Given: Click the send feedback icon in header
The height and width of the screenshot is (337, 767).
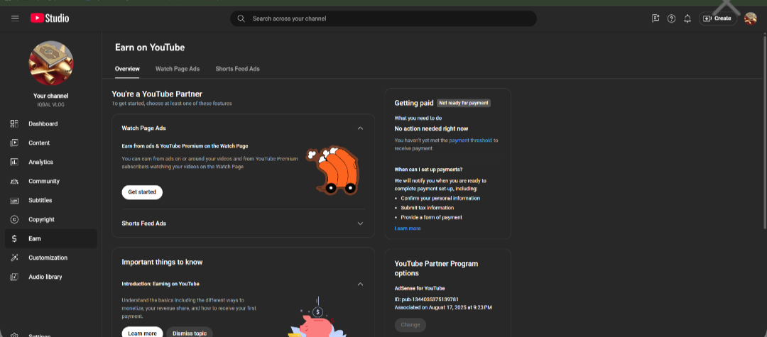Looking at the screenshot, I should pyautogui.click(x=656, y=18).
